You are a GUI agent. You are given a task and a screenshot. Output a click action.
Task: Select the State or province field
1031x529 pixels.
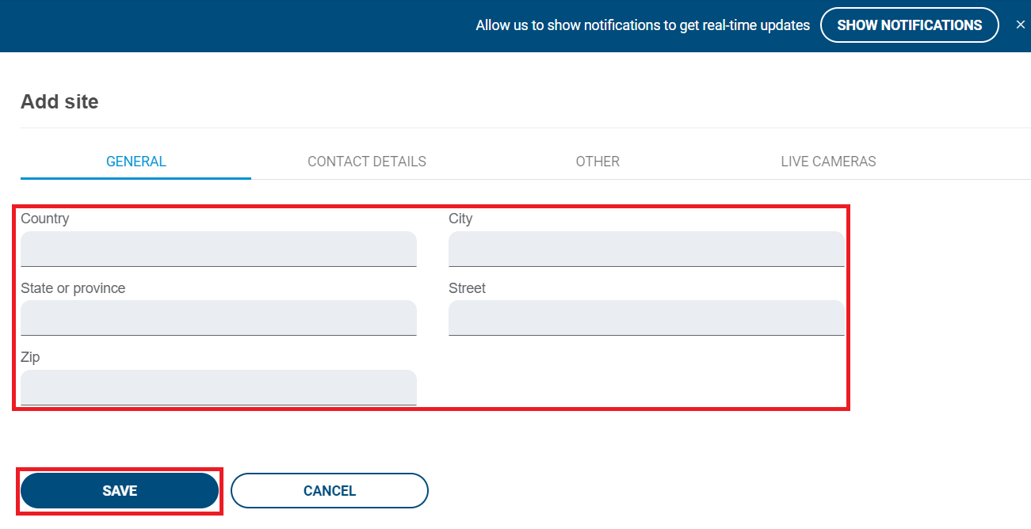(219, 318)
